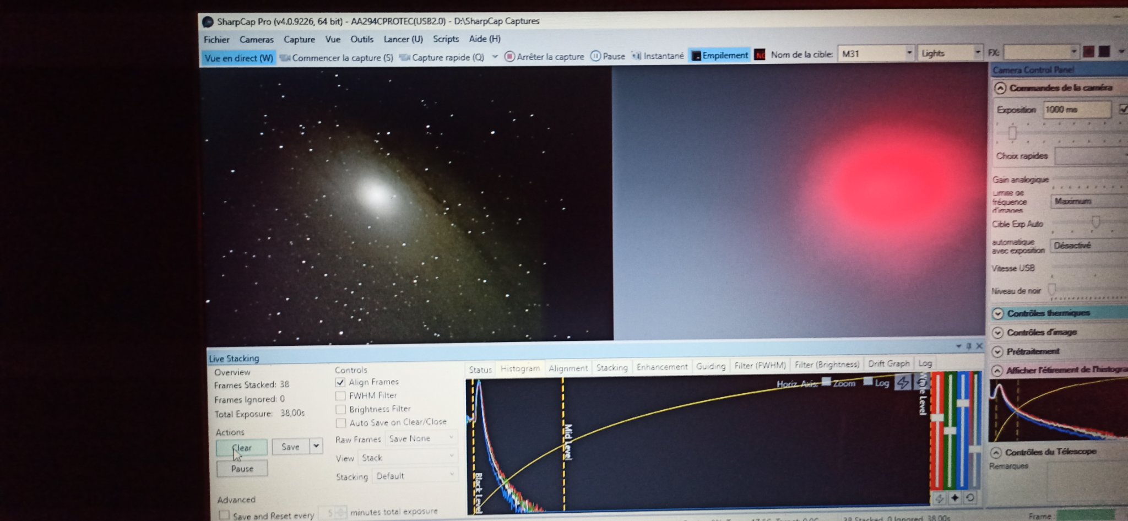Image resolution: width=1128 pixels, height=521 pixels.
Task: Open the Choix rapides dropdown
Action: [x=1091, y=156]
